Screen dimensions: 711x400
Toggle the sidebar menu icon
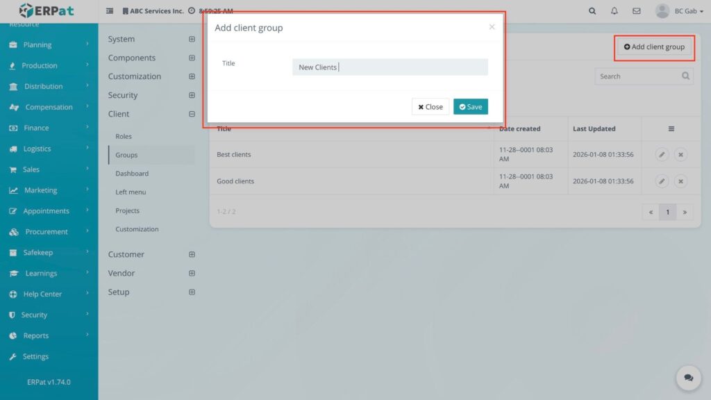pos(110,10)
